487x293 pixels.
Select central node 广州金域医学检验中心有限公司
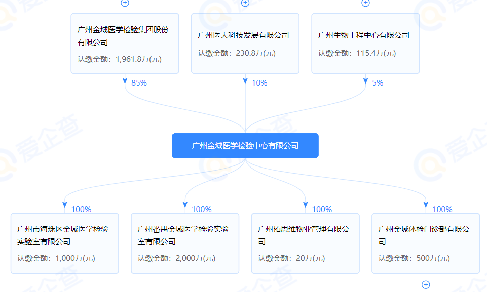pos(245,146)
